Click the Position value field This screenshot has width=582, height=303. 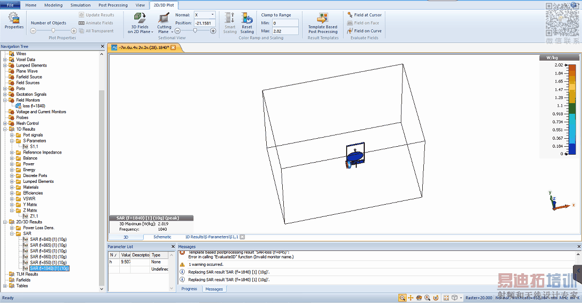pyautogui.click(x=204, y=23)
